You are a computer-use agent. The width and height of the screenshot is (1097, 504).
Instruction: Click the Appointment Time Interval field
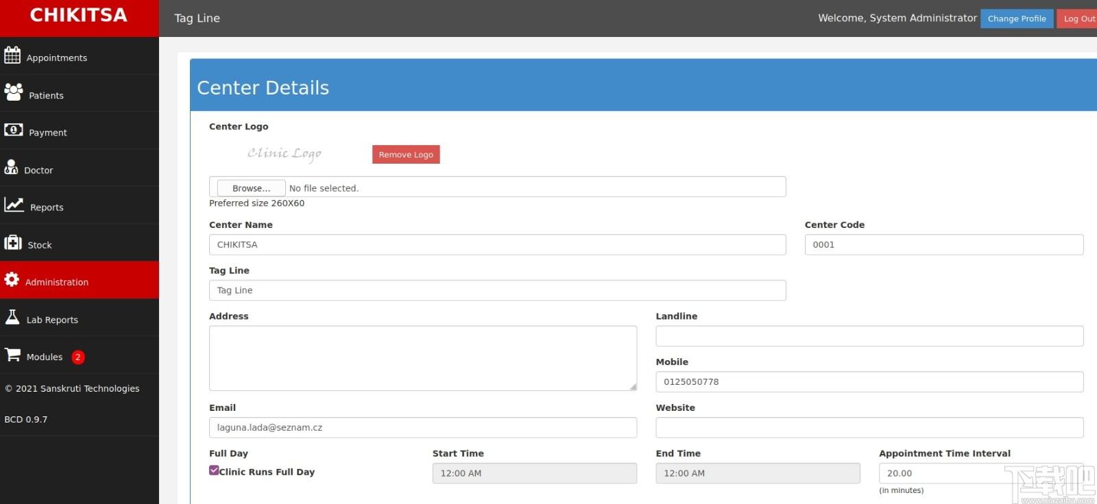981,473
